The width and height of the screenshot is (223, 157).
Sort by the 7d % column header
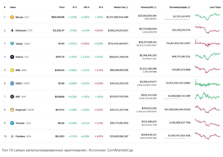click(x=101, y=7)
